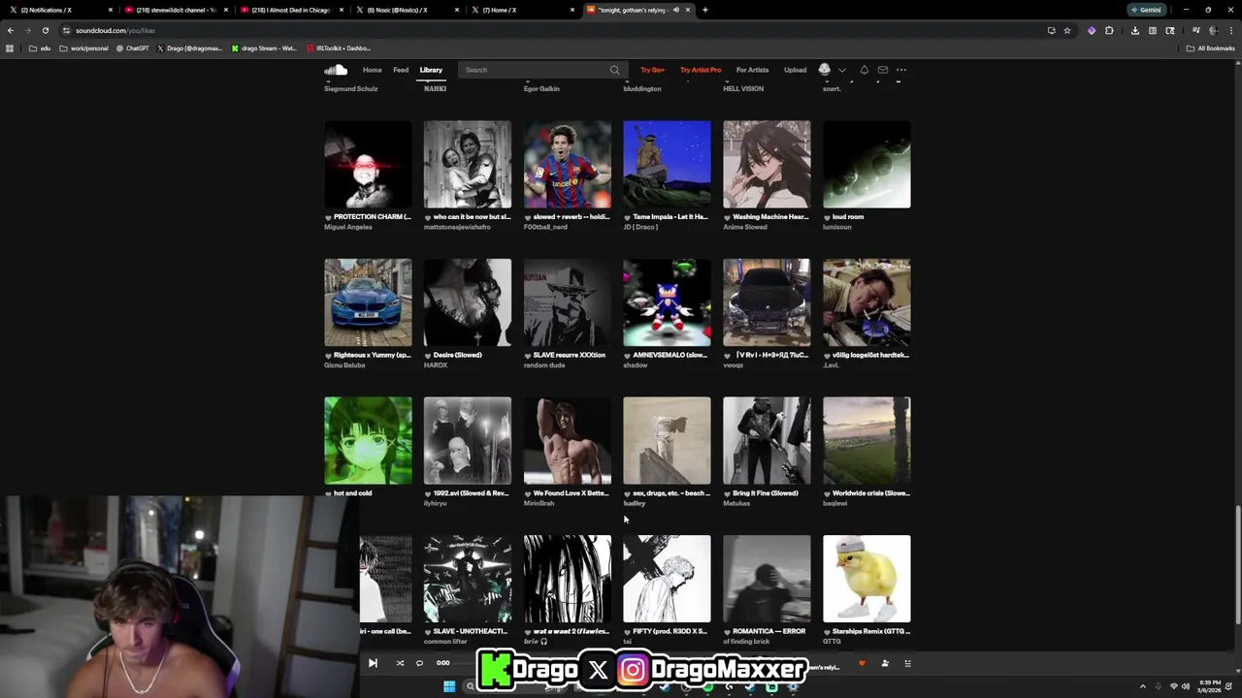Click the SoundCloud logo in header

(336, 70)
